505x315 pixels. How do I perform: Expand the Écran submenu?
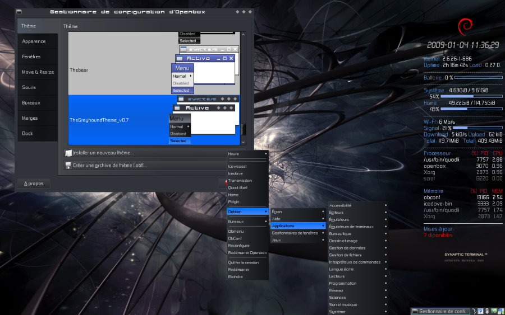coord(298,211)
